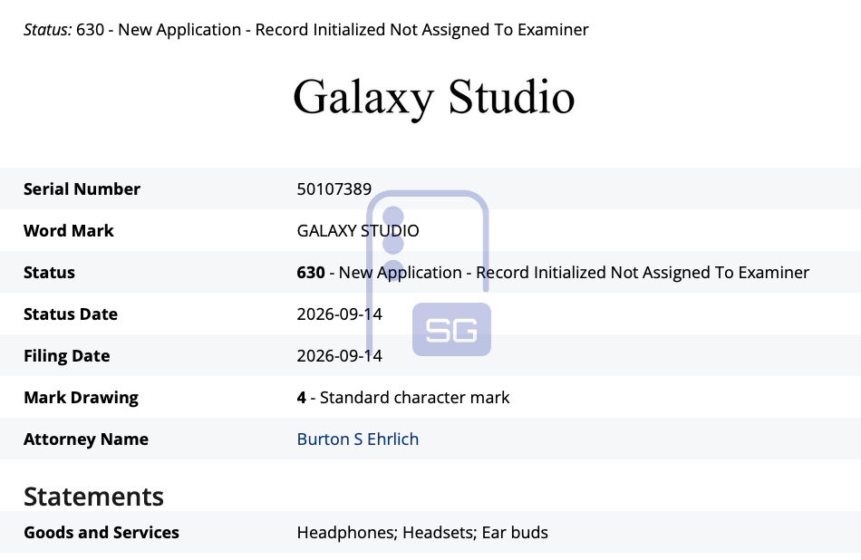Open the Burton S Ehrlich attorney link
Viewport: 861px width, 560px height.
click(357, 439)
